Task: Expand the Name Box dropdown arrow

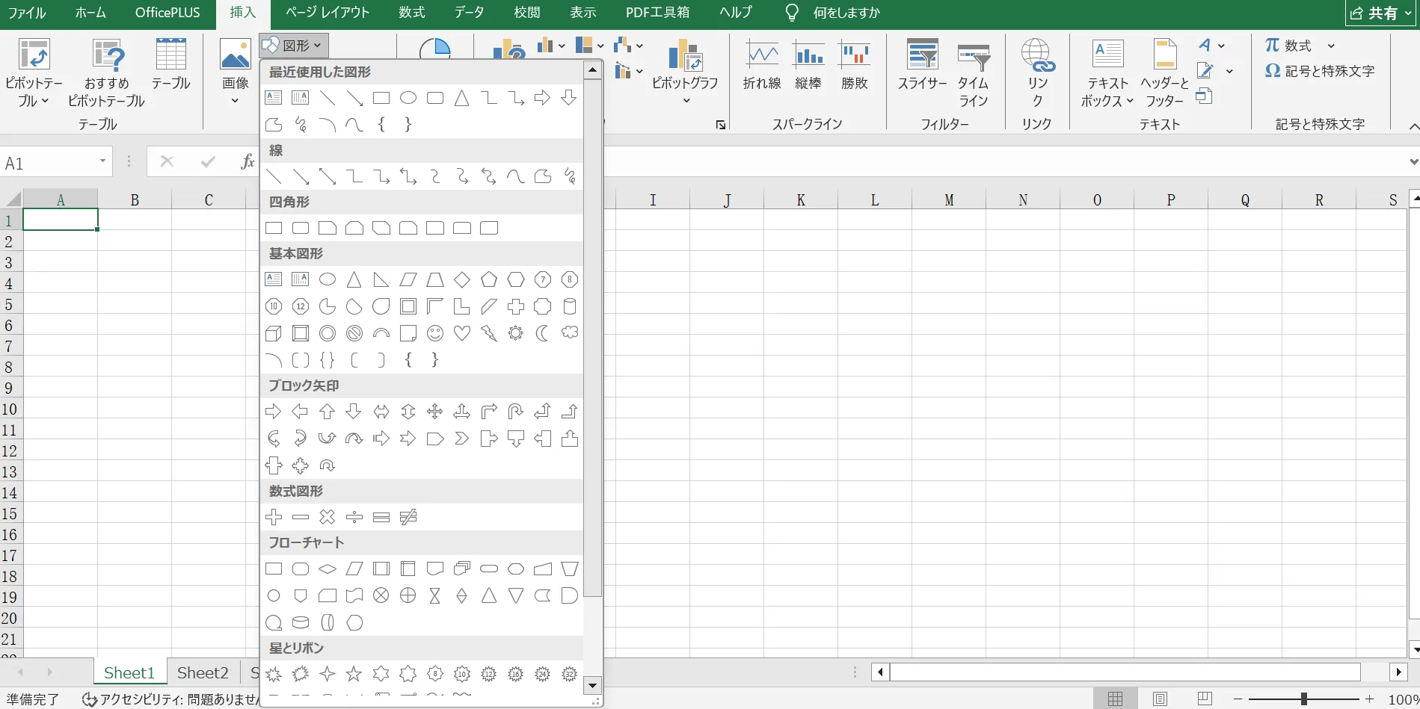Action: click(102, 162)
